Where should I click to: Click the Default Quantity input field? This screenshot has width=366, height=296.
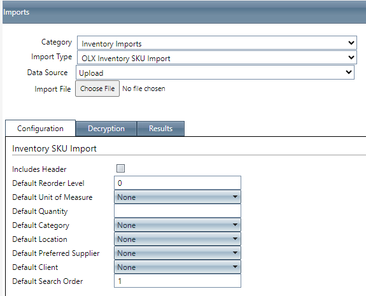[178, 211]
